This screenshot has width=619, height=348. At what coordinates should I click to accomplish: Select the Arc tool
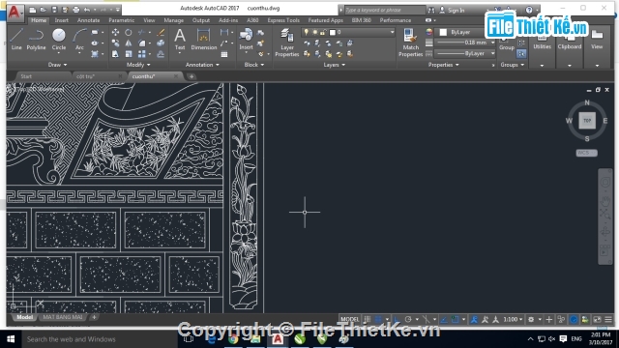pos(79,39)
